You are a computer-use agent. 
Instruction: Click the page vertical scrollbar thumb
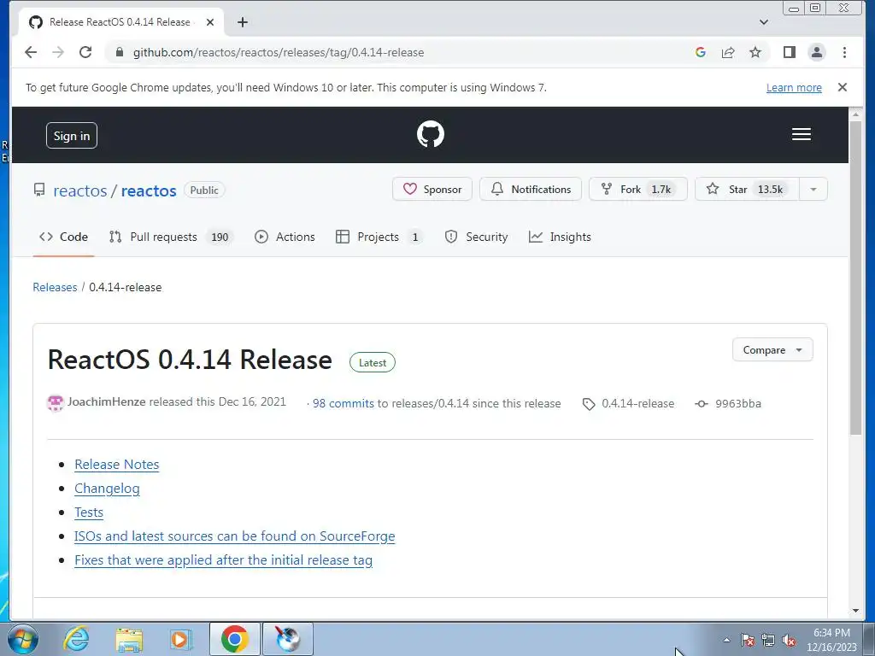click(855, 278)
